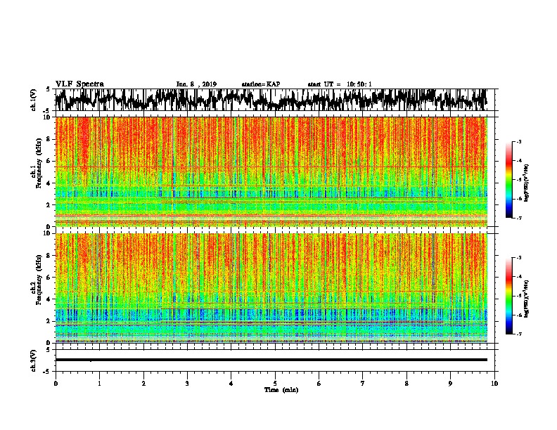Image resolution: width=557 pixels, height=430 pixels.
Task: Click the ch.1(V) waveform panel
Action: click(x=275, y=100)
